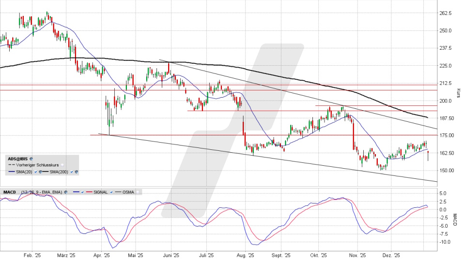This screenshot has height=261, width=465.
Task: Click the MACD indicator title
Action: 9,192
